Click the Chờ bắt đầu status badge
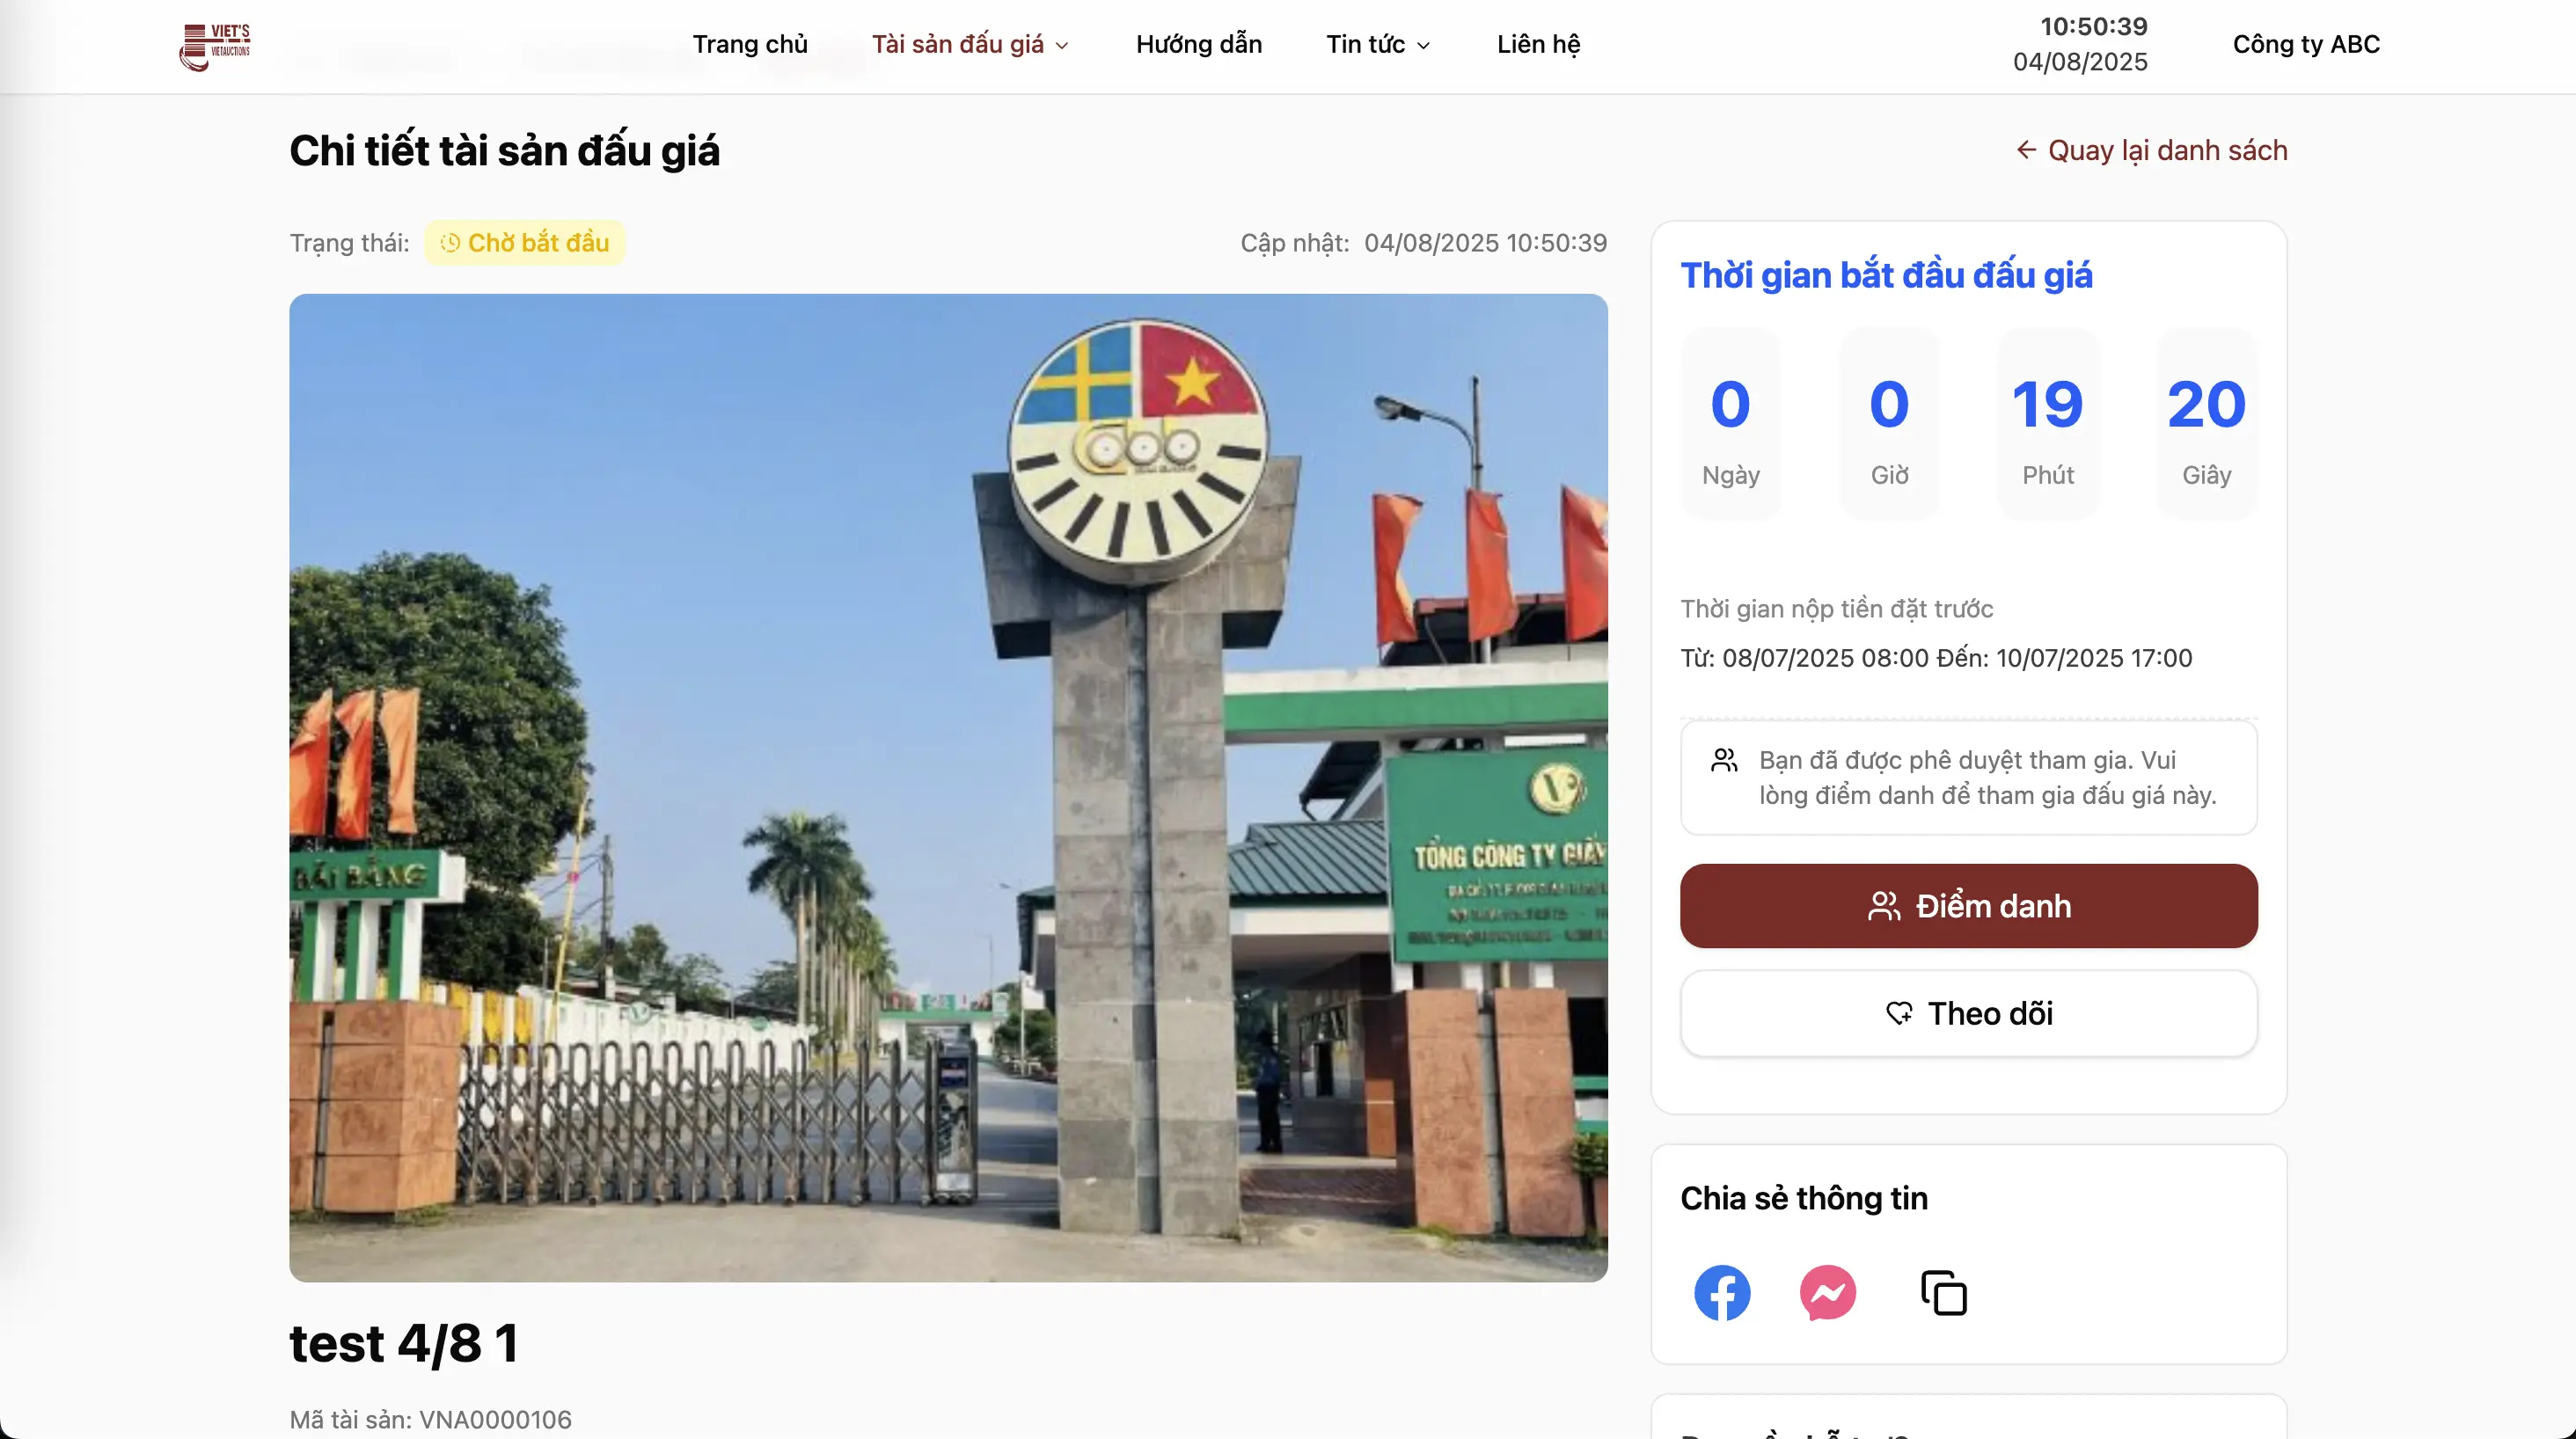The width and height of the screenshot is (2576, 1439). [x=524, y=243]
